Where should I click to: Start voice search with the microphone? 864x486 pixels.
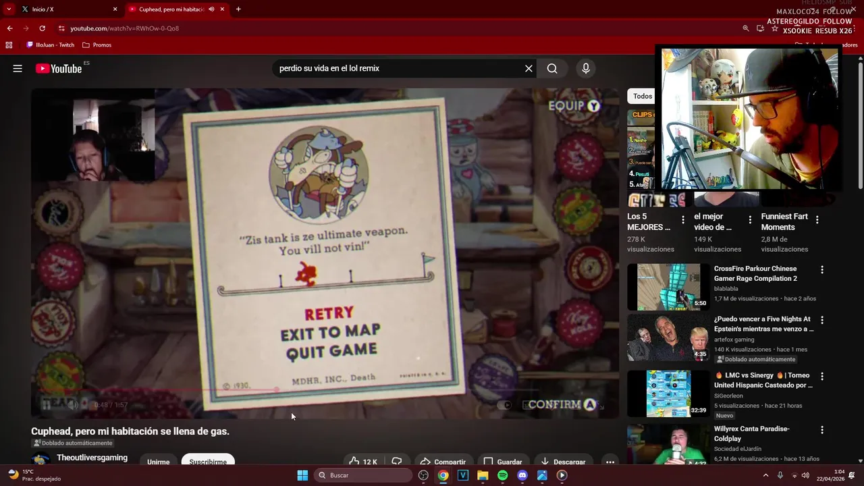point(586,68)
